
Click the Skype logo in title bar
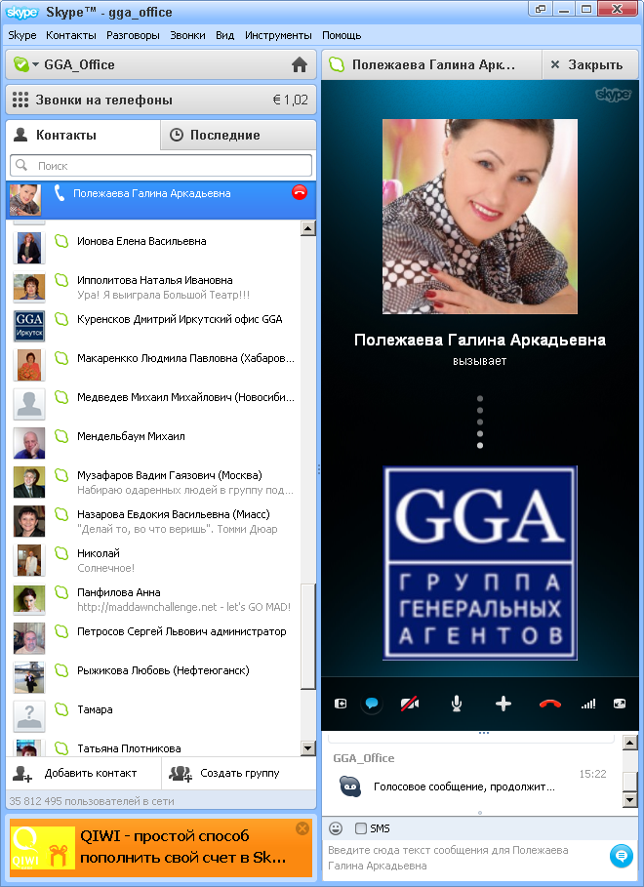coord(22,12)
